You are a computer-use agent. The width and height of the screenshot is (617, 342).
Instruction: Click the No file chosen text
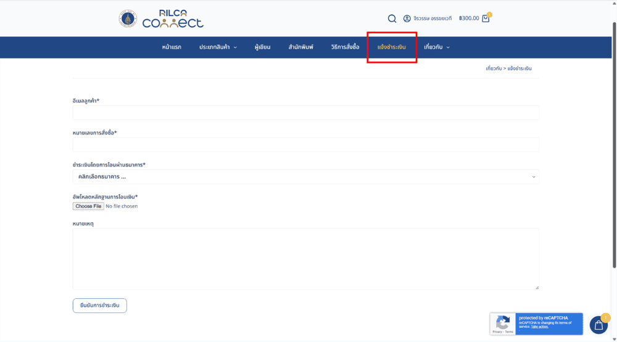(122, 206)
